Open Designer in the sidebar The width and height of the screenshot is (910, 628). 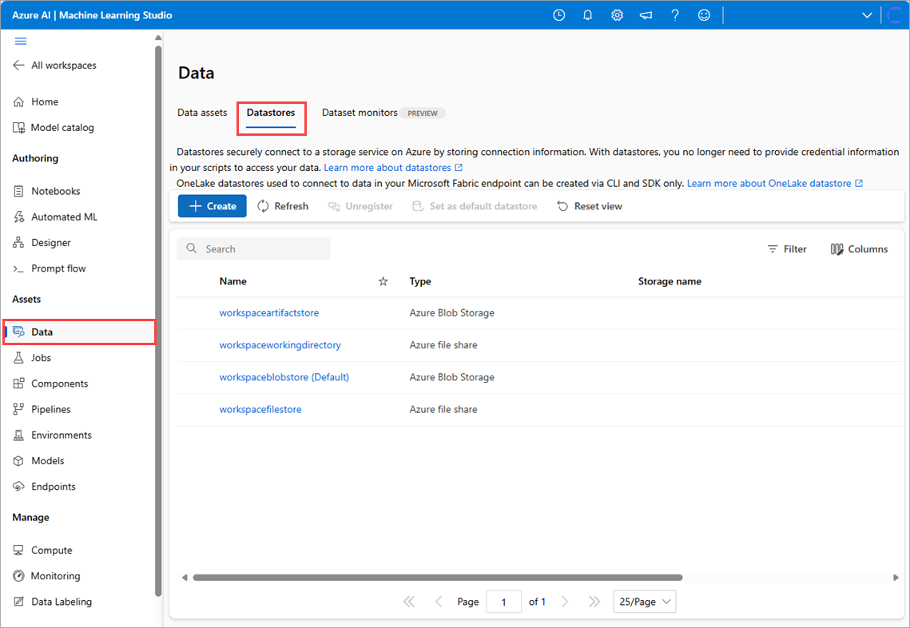click(x=42, y=243)
